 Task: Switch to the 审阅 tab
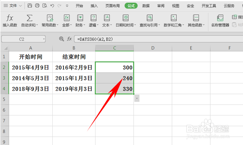point(161,6)
